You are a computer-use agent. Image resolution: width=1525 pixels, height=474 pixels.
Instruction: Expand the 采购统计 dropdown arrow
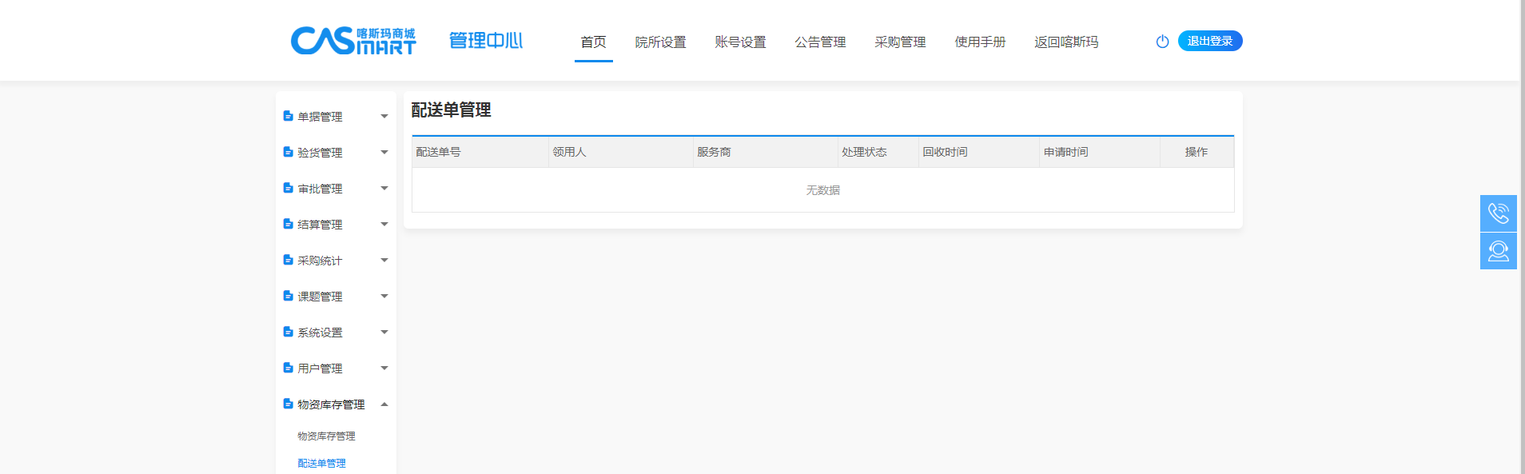(x=384, y=261)
